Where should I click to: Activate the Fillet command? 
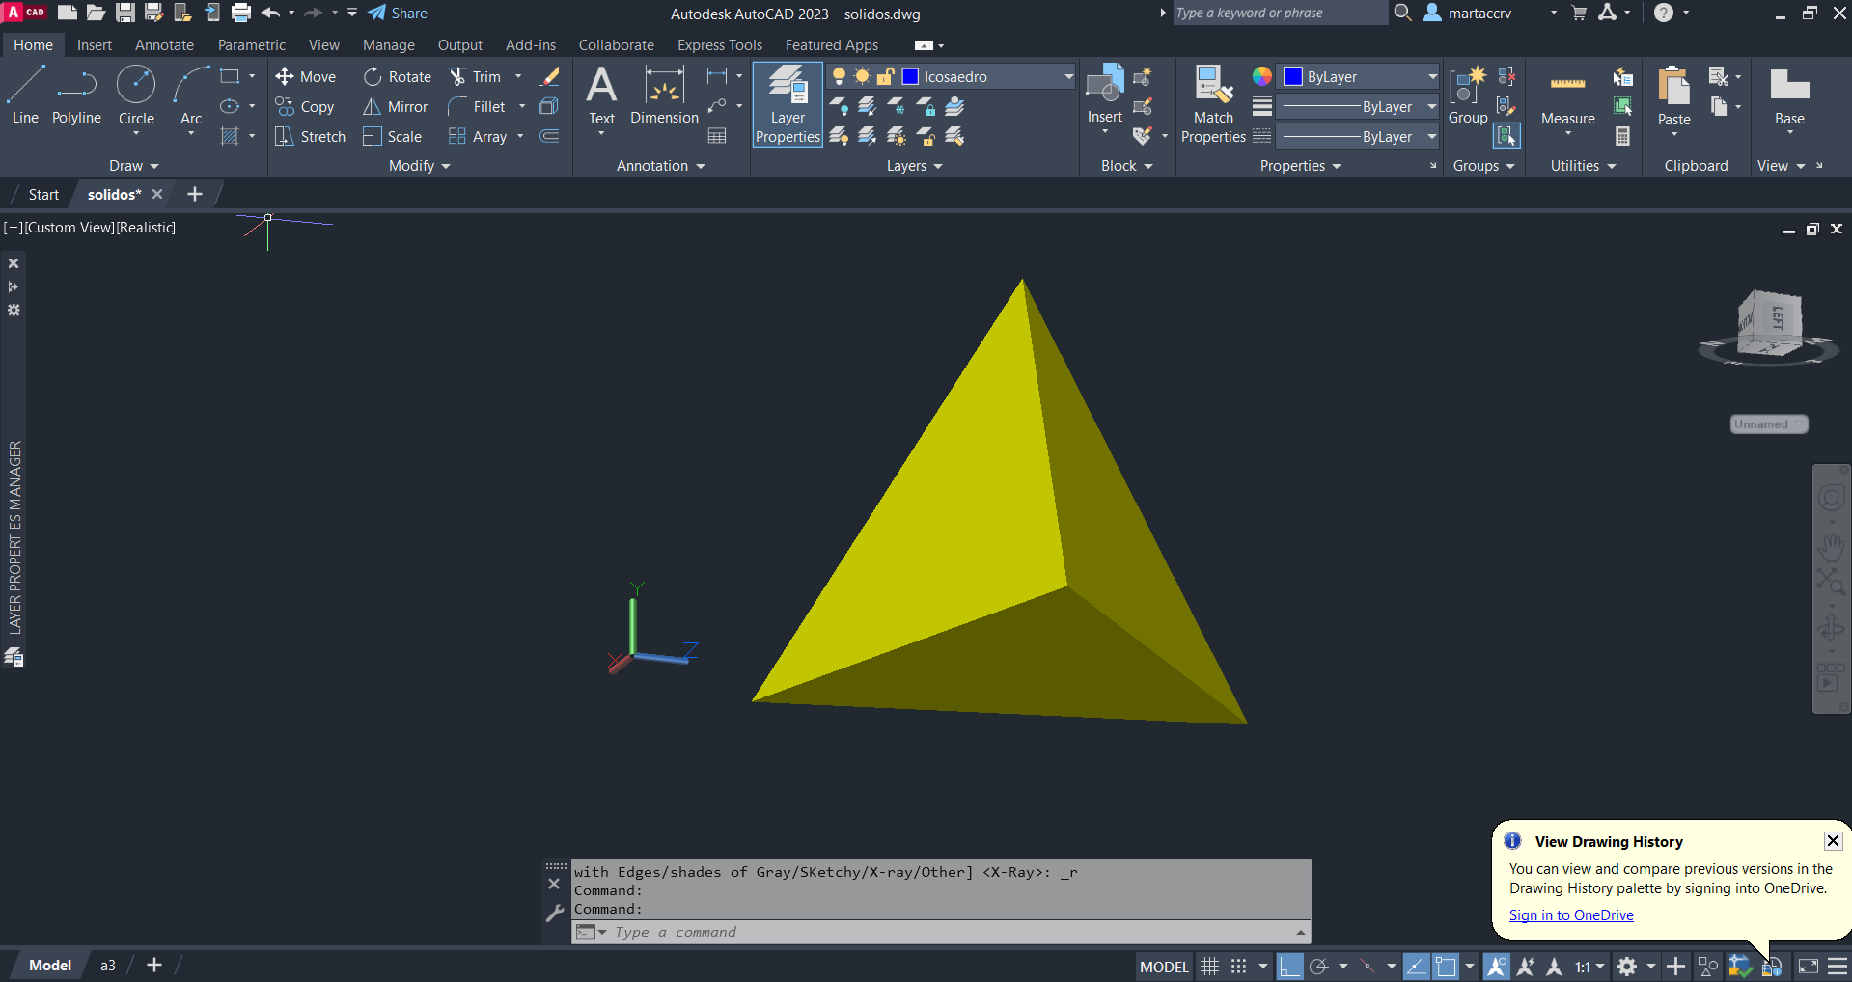point(477,107)
